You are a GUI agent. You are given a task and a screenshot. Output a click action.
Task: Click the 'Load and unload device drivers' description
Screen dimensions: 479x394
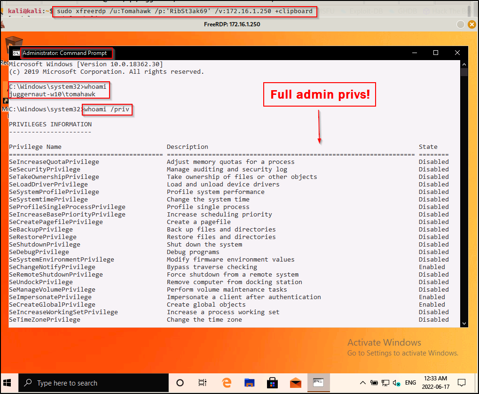click(223, 185)
